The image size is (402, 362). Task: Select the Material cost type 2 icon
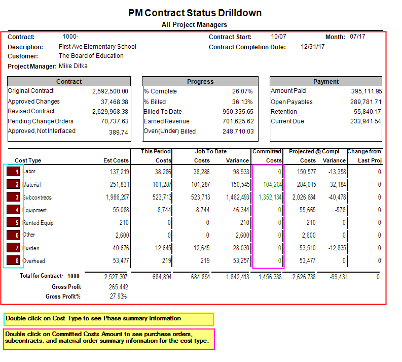point(13,184)
